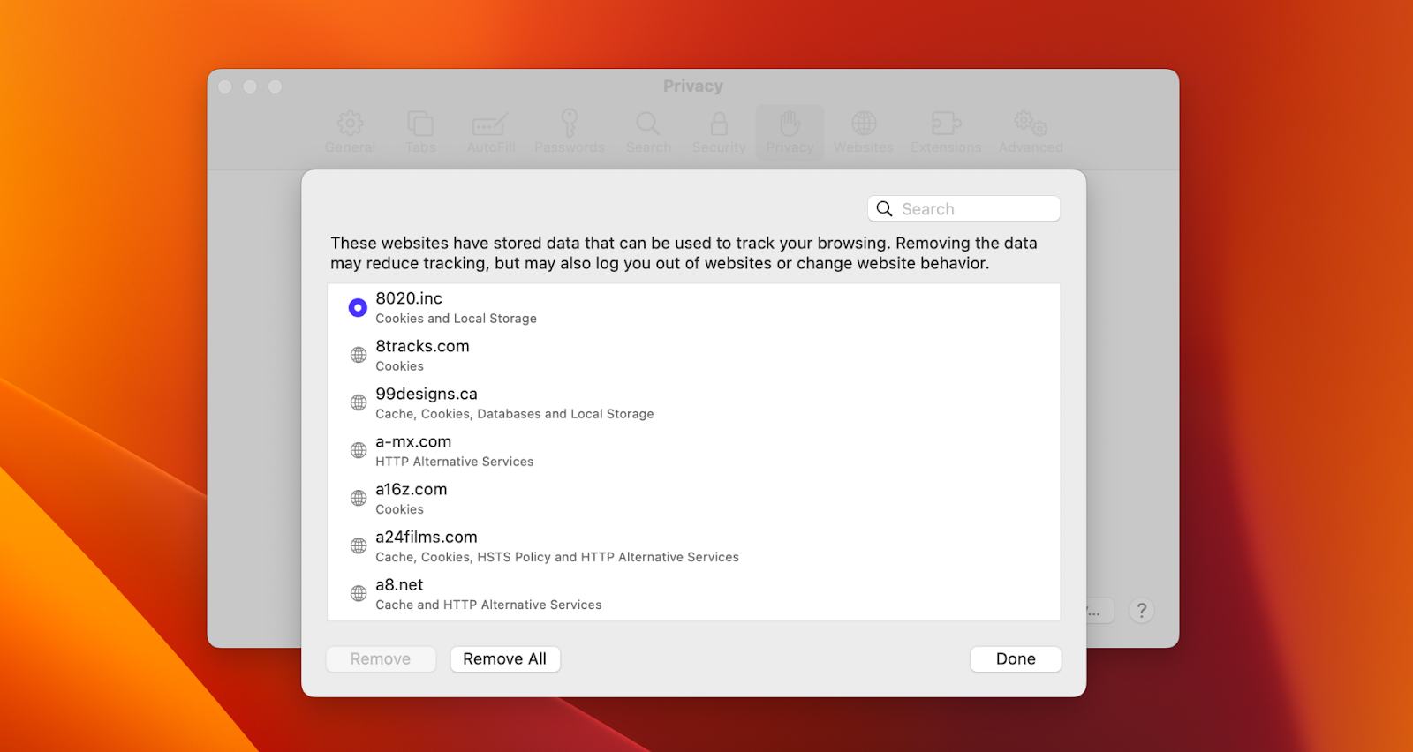Viewport: 1413px width, 752px height.
Task: Click the red close window button
Action: pyautogui.click(x=225, y=86)
